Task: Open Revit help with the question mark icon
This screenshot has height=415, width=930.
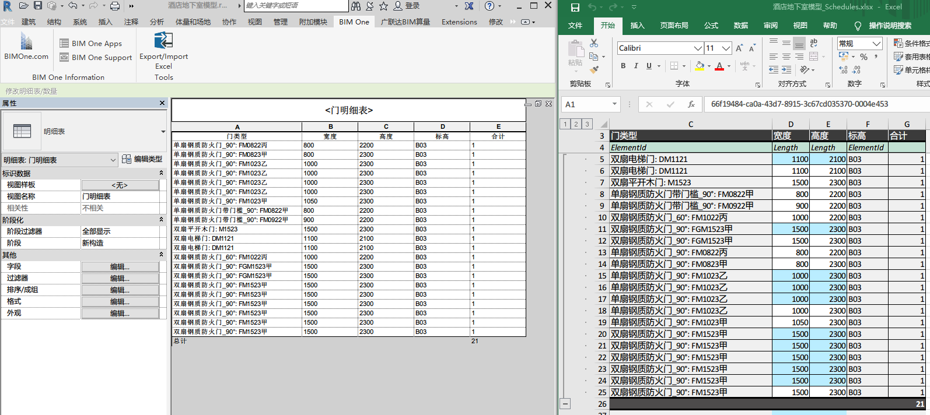Action: coord(490,6)
